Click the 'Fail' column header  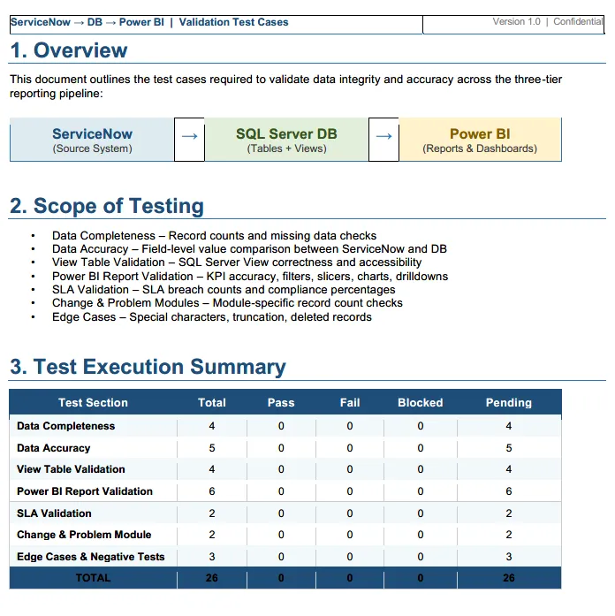click(x=350, y=403)
